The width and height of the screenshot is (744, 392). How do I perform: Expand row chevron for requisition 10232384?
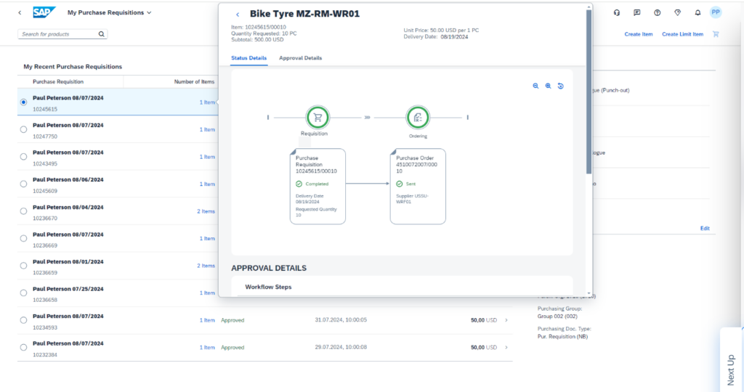(x=506, y=348)
